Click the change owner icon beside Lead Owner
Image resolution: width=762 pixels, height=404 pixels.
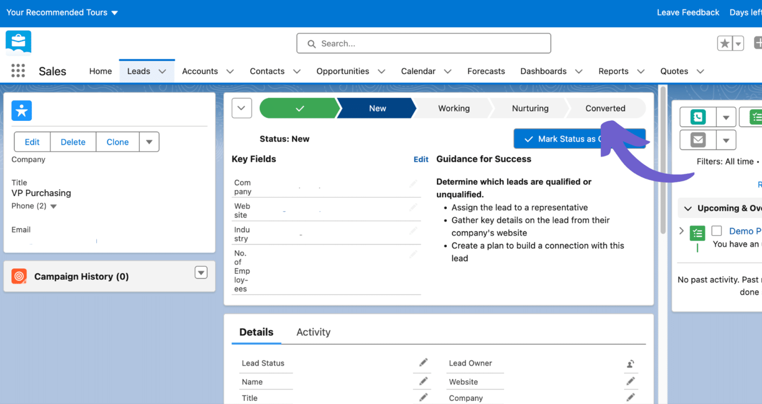[x=631, y=363]
